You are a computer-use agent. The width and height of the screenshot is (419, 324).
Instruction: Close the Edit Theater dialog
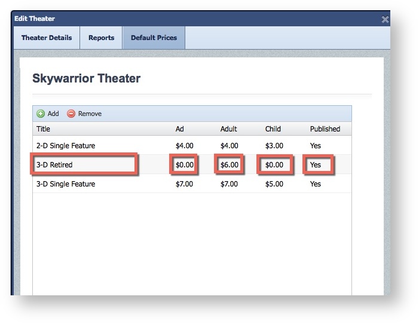pos(385,19)
